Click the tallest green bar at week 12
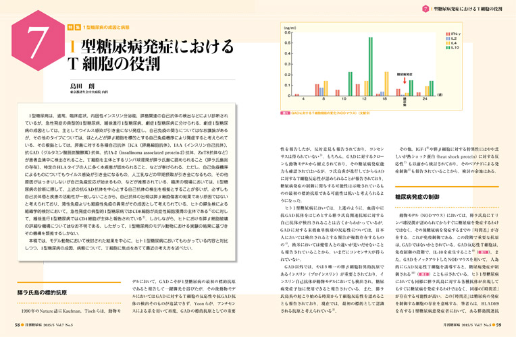 coord(371,67)
